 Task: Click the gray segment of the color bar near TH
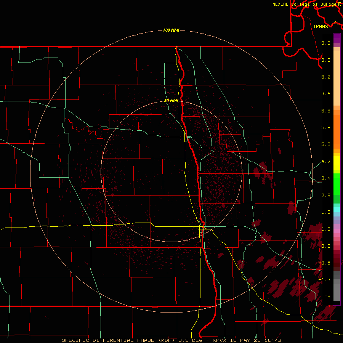[337, 292]
